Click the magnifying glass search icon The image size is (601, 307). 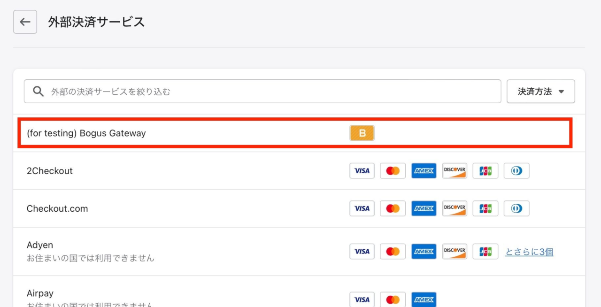[x=38, y=91]
